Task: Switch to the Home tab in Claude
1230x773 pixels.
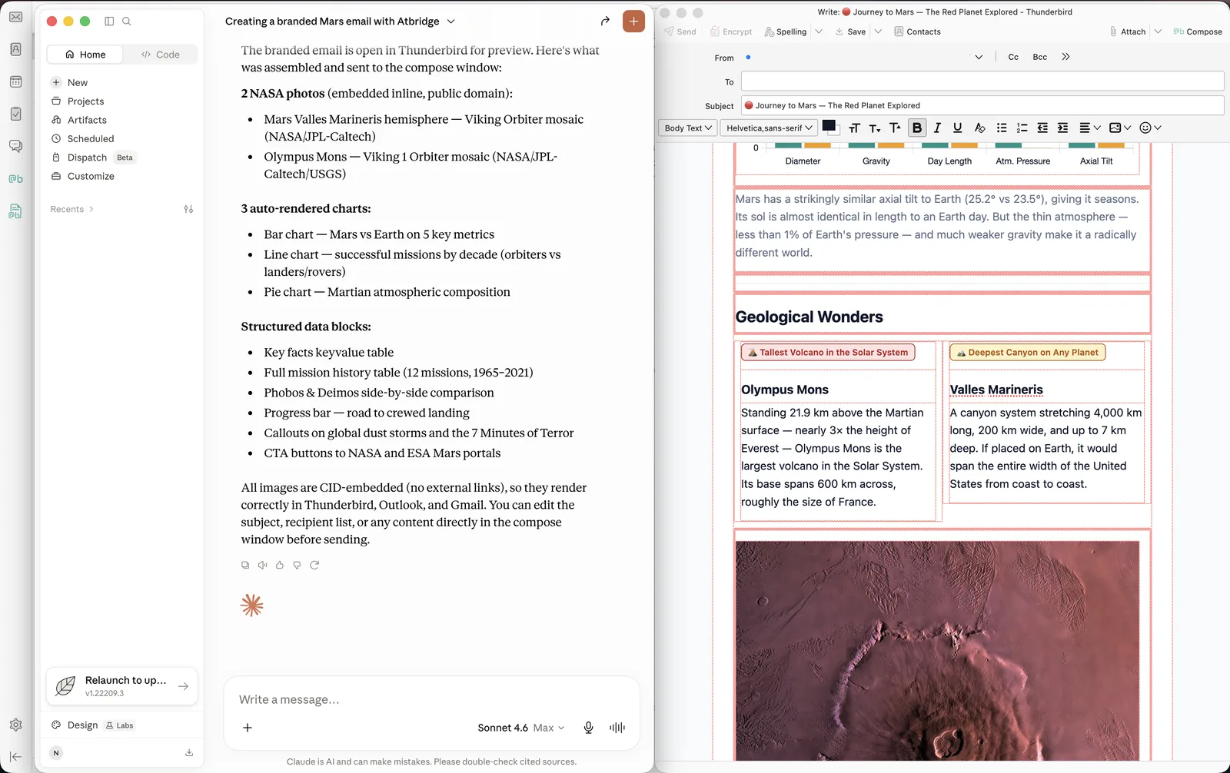Action: tap(85, 55)
